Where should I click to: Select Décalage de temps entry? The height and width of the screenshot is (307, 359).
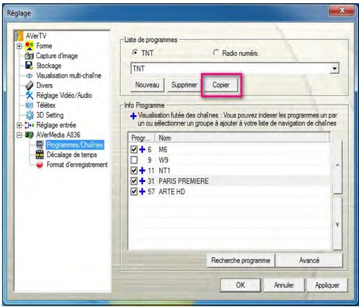72,155
